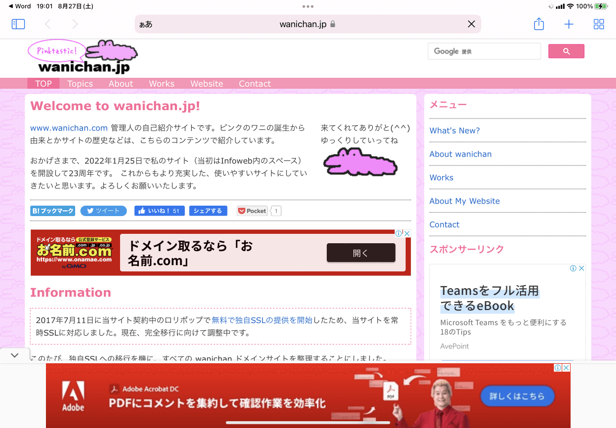Open the Works navigation tab
The image size is (616, 428).
[x=161, y=84]
